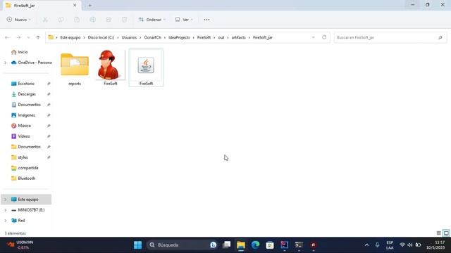451x253 pixels.
Task: Open recent locations chevron dropdown
Action: click(28, 37)
